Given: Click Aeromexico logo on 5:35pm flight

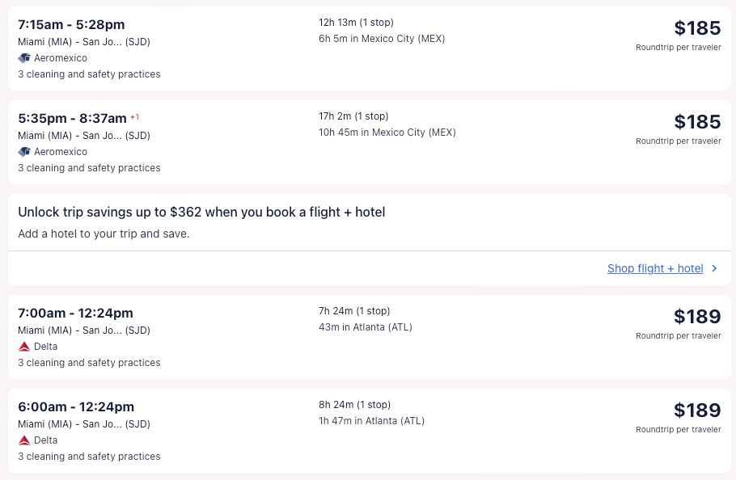Looking at the screenshot, I should click(24, 152).
